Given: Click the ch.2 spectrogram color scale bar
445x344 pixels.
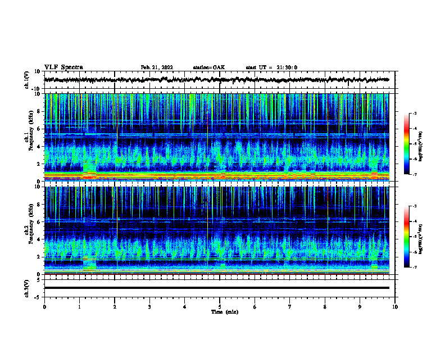Looking at the screenshot, I should click(x=406, y=237).
